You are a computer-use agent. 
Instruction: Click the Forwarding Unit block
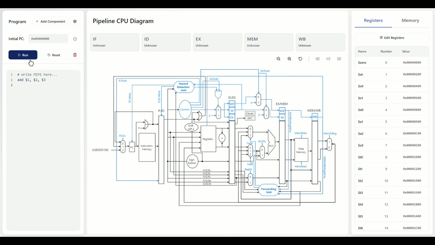tap(269, 191)
